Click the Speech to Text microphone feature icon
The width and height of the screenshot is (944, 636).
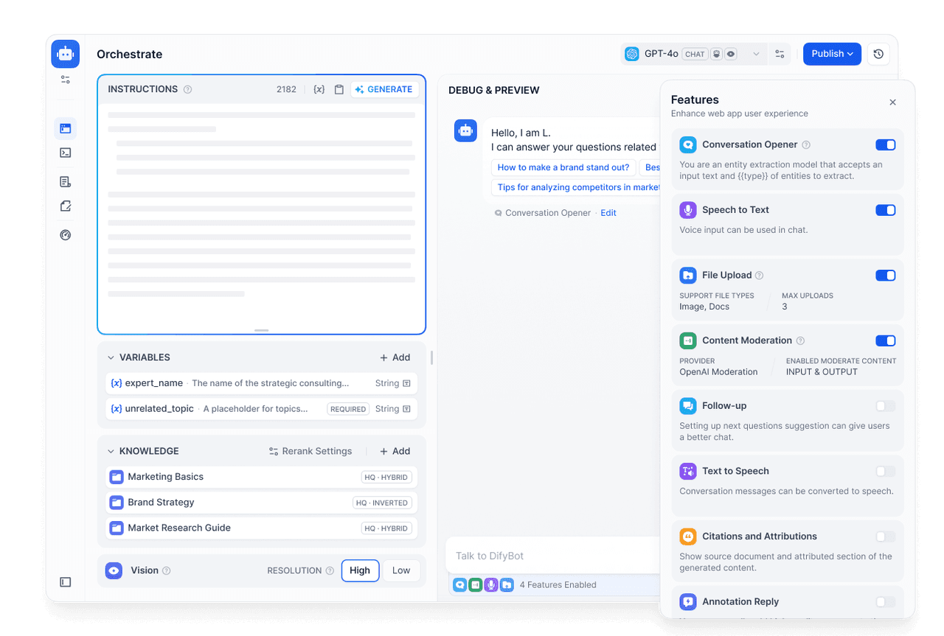tap(688, 209)
